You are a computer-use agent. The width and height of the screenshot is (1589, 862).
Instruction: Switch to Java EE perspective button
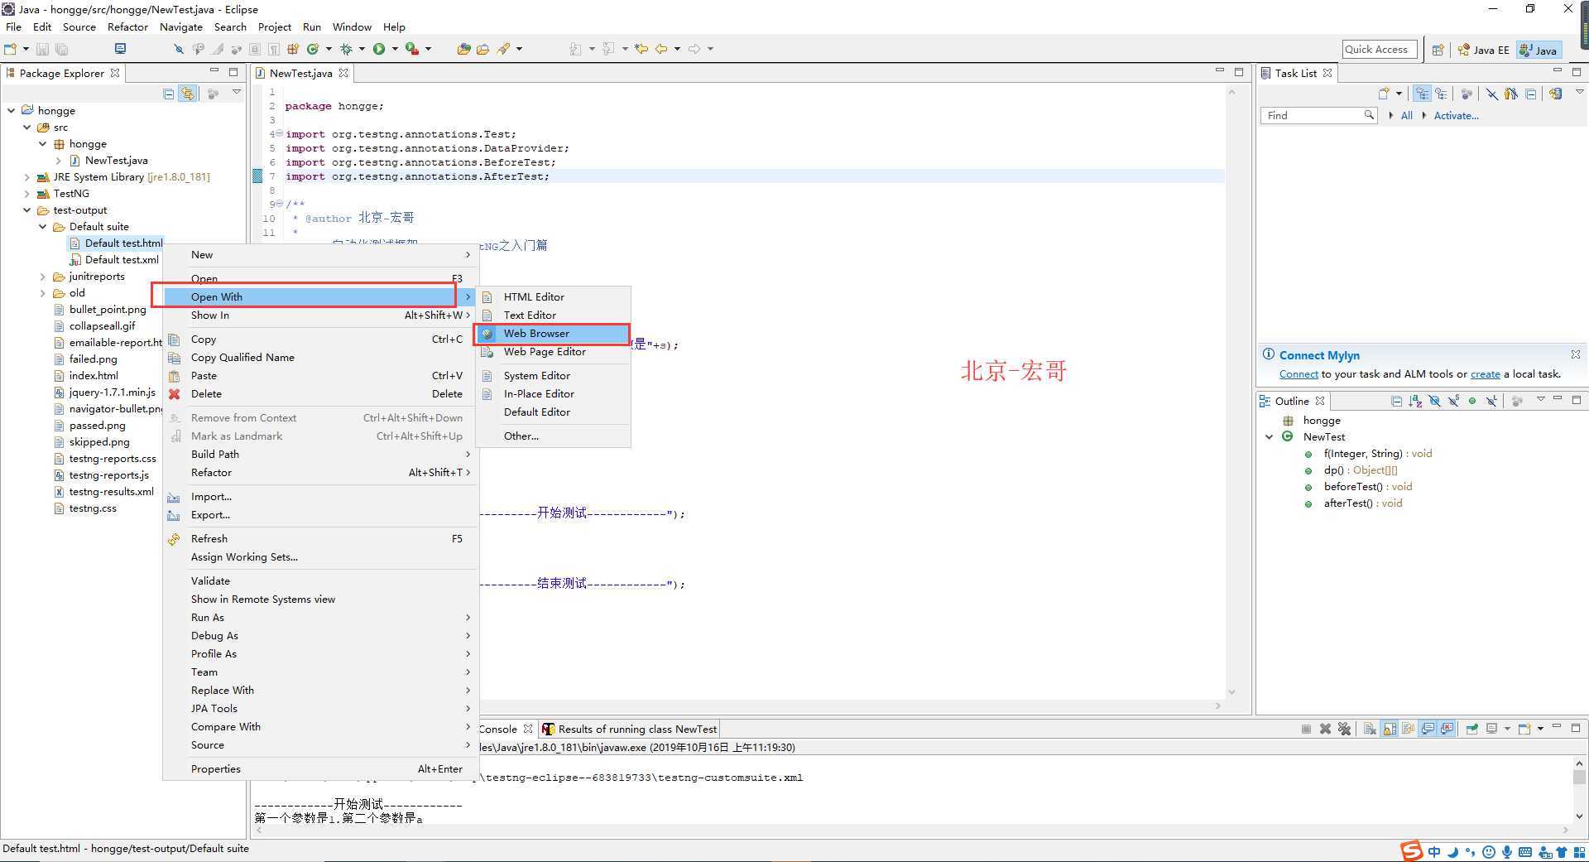point(1484,50)
